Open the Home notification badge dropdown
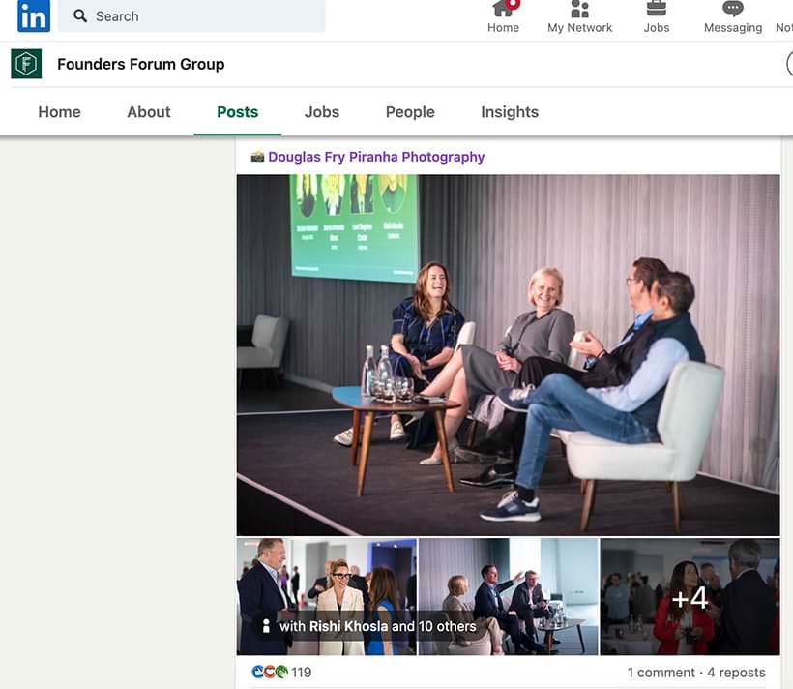The height and width of the screenshot is (689, 793). click(x=512, y=4)
